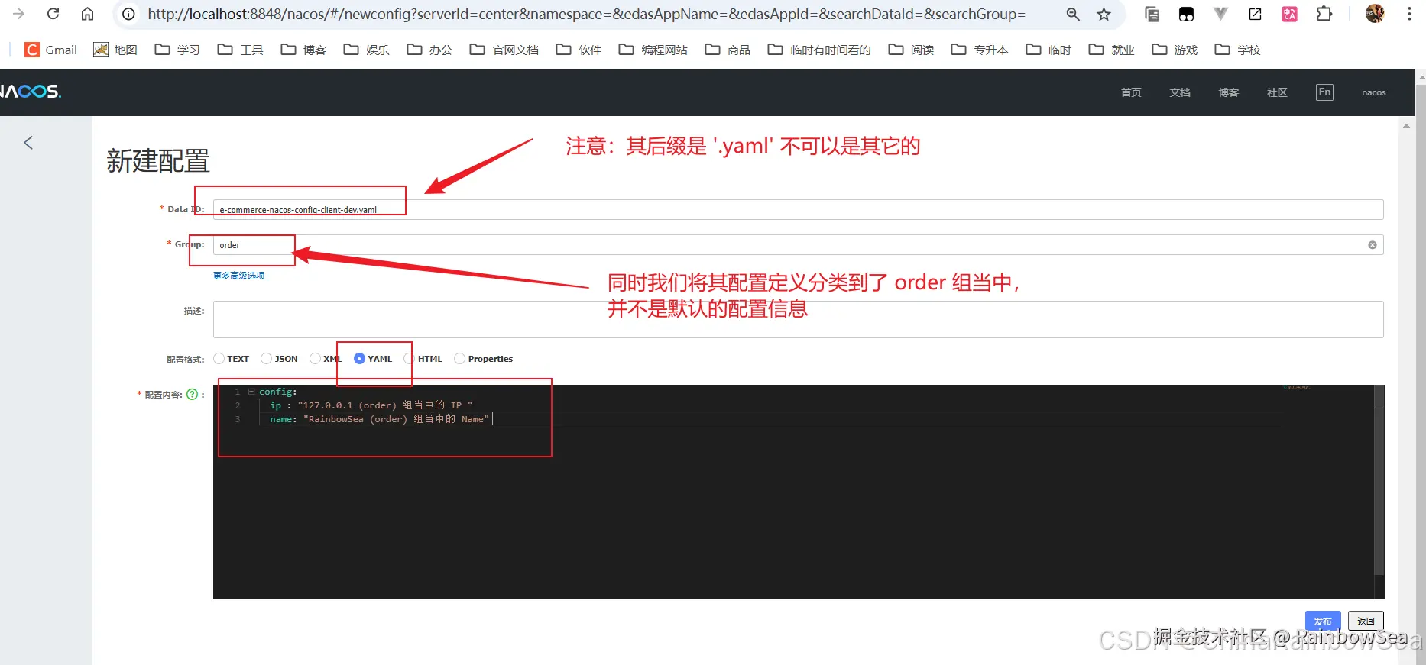Open the 就业 bookmark folder
The width and height of the screenshot is (1426, 665).
(x=1111, y=50)
